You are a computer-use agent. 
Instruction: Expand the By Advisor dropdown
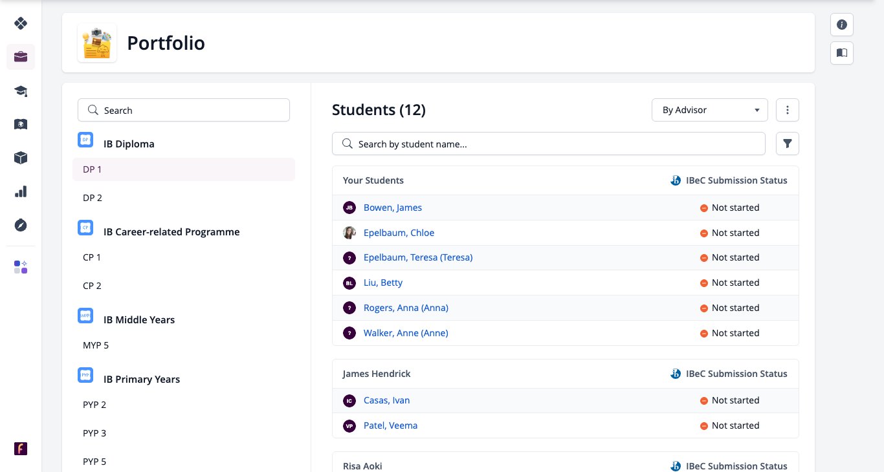coord(710,110)
